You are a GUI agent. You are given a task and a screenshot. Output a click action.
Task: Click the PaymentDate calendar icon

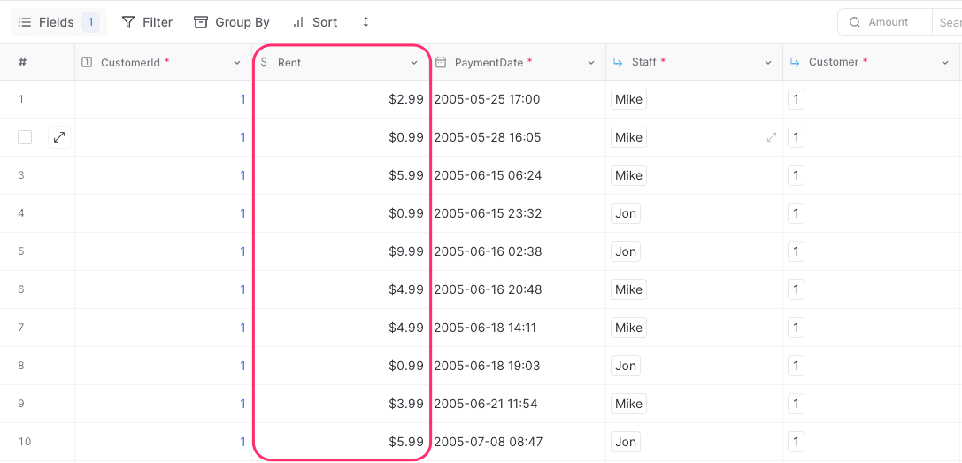coord(441,62)
